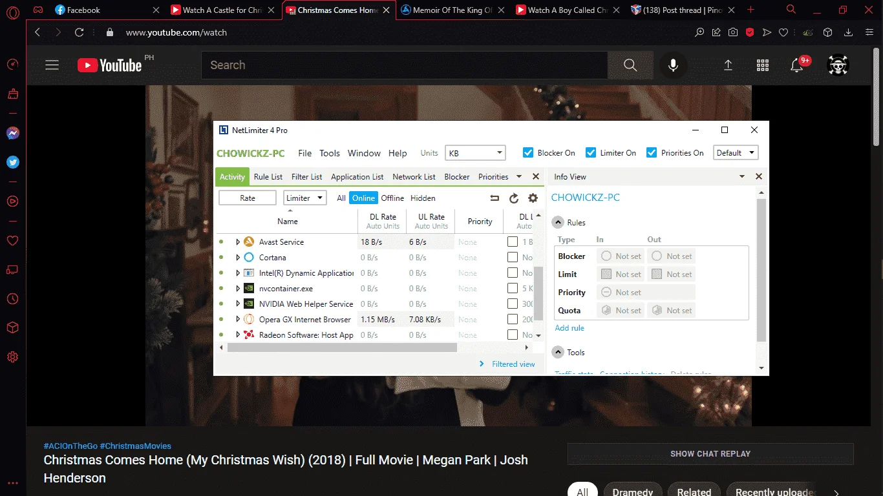The width and height of the screenshot is (883, 496).
Task: Switch to the Application List tab
Action: 357,177
